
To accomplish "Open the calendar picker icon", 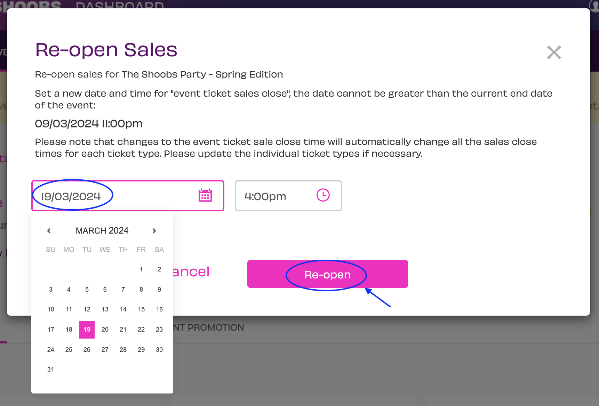I will pos(205,195).
